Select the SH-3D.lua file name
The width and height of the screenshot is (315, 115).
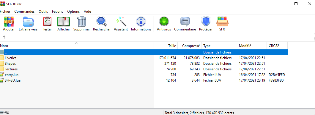pyautogui.click(x=12, y=80)
